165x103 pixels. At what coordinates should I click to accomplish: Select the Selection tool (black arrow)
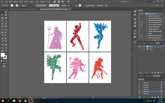coord(2,12)
